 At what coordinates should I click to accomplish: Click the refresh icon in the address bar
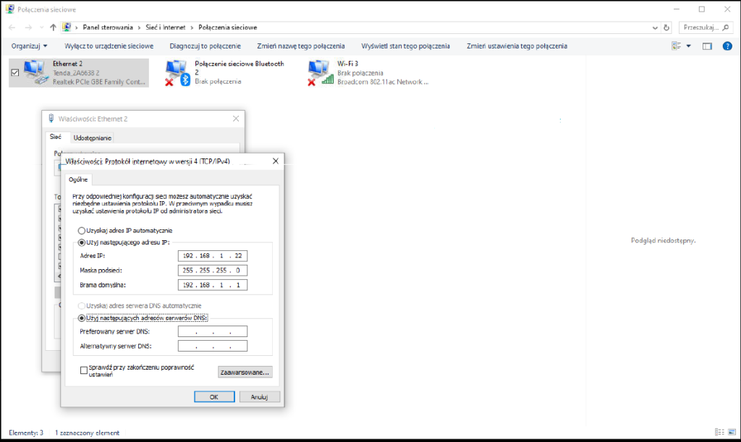click(665, 26)
